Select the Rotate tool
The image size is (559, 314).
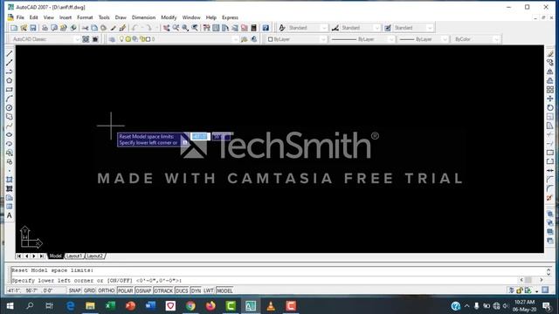550,107
